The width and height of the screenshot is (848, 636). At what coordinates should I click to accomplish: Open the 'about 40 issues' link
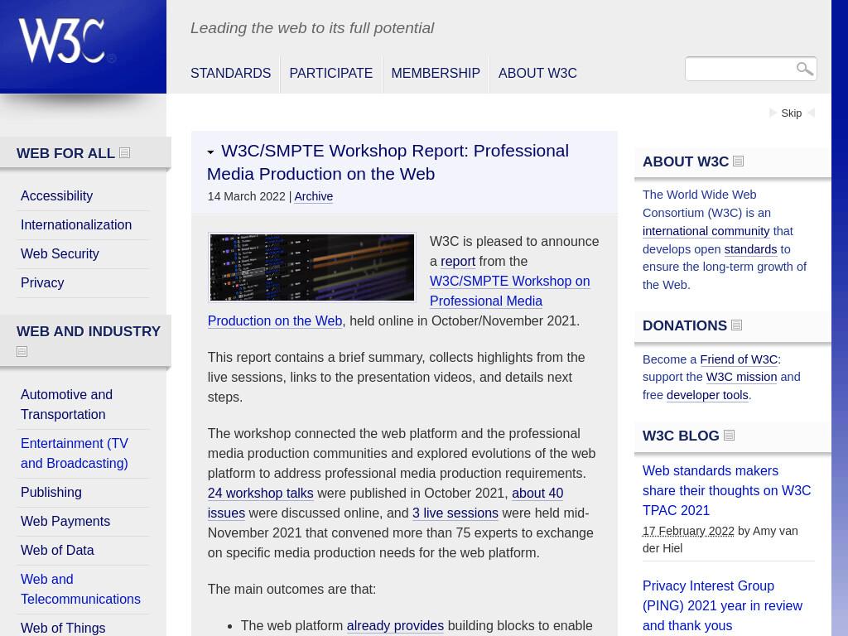537,494
